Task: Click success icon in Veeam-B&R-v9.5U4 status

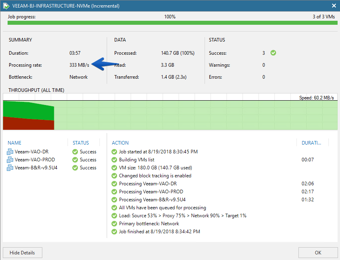Action: 75,168
